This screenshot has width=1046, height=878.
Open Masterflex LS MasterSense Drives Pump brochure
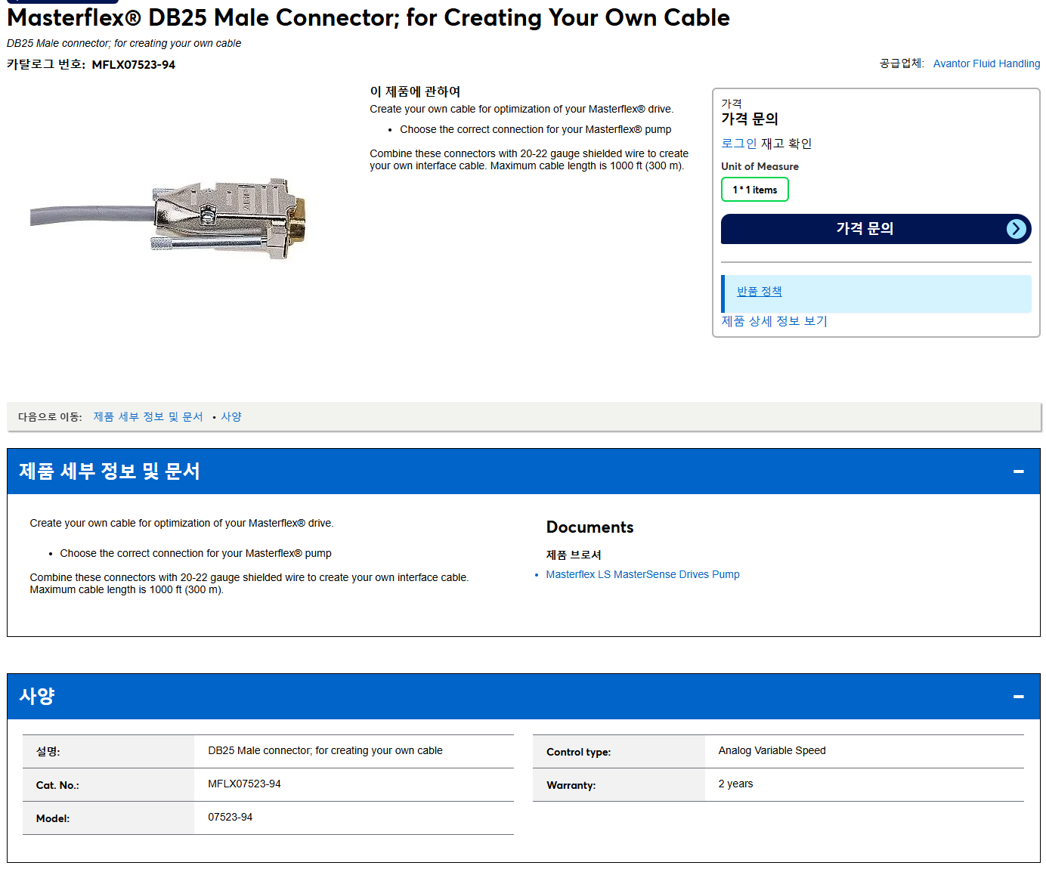[x=642, y=574]
